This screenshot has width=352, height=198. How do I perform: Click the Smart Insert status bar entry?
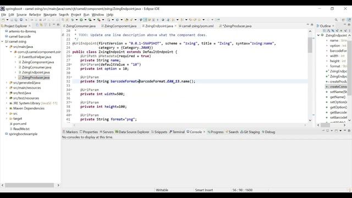pos(204,190)
